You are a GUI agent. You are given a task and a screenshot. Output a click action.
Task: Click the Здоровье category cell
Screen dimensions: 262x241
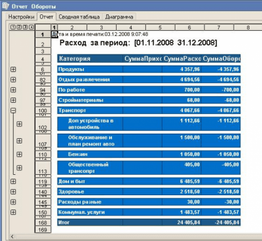point(90,191)
